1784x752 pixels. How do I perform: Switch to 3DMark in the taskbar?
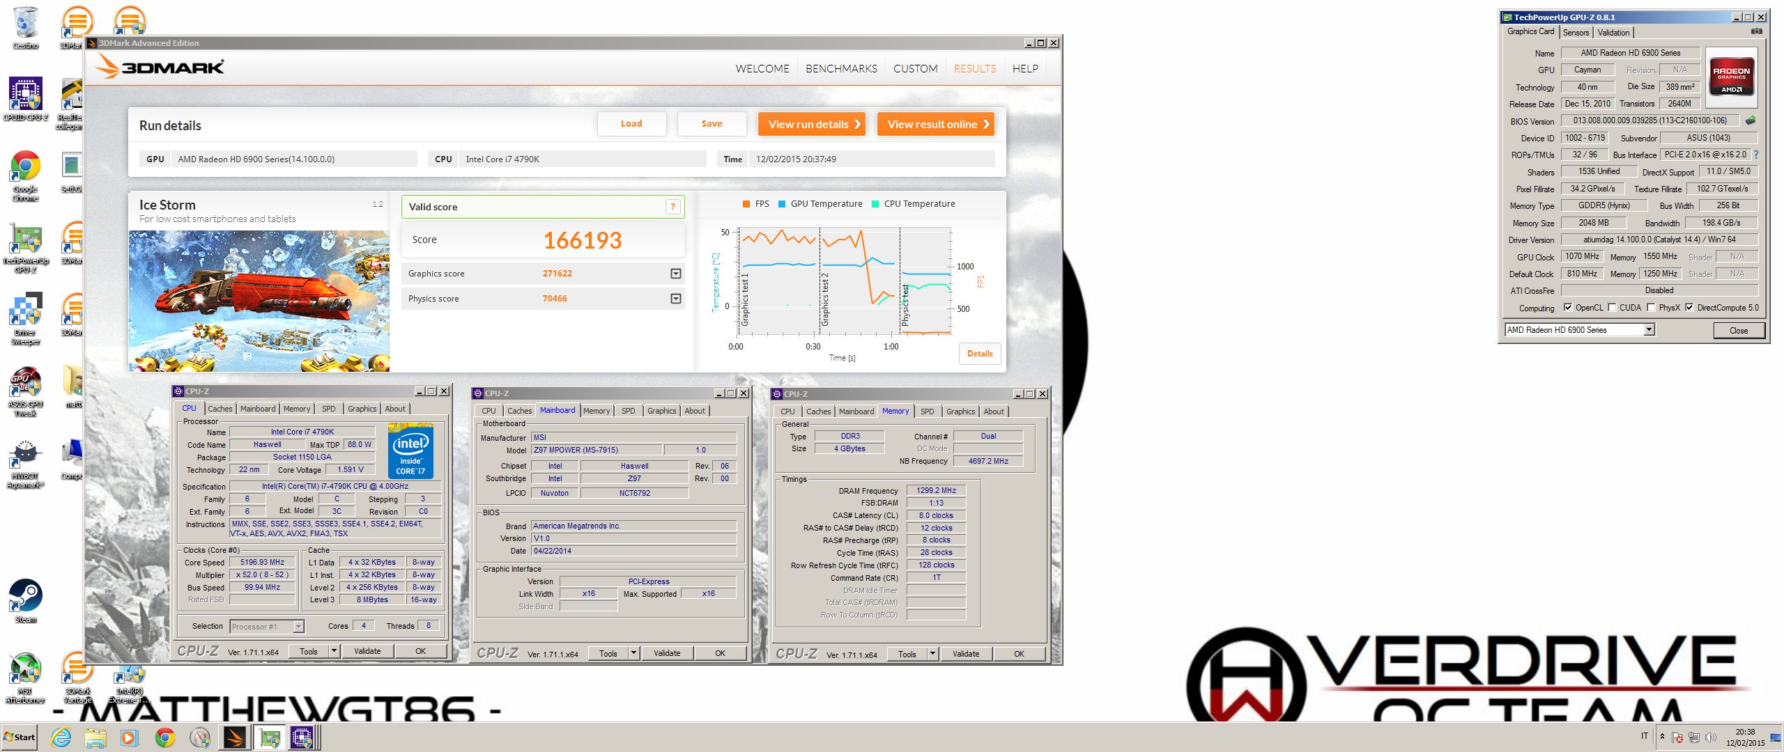pos(235,737)
